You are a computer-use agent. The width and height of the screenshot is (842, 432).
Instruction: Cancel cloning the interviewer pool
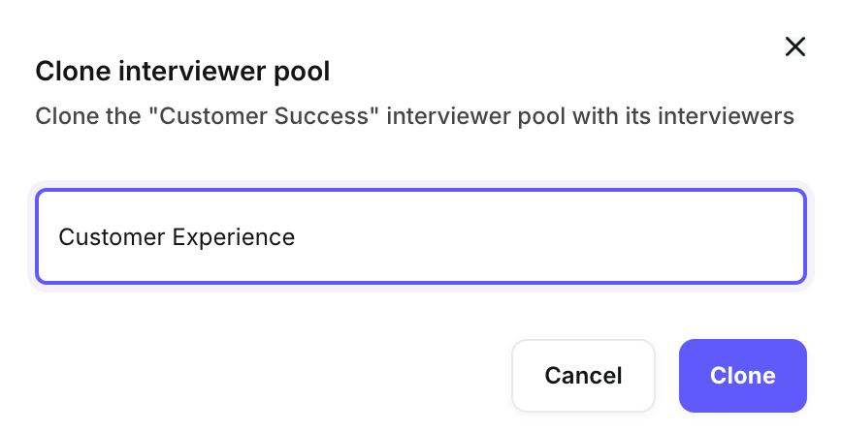click(x=583, y=376)
